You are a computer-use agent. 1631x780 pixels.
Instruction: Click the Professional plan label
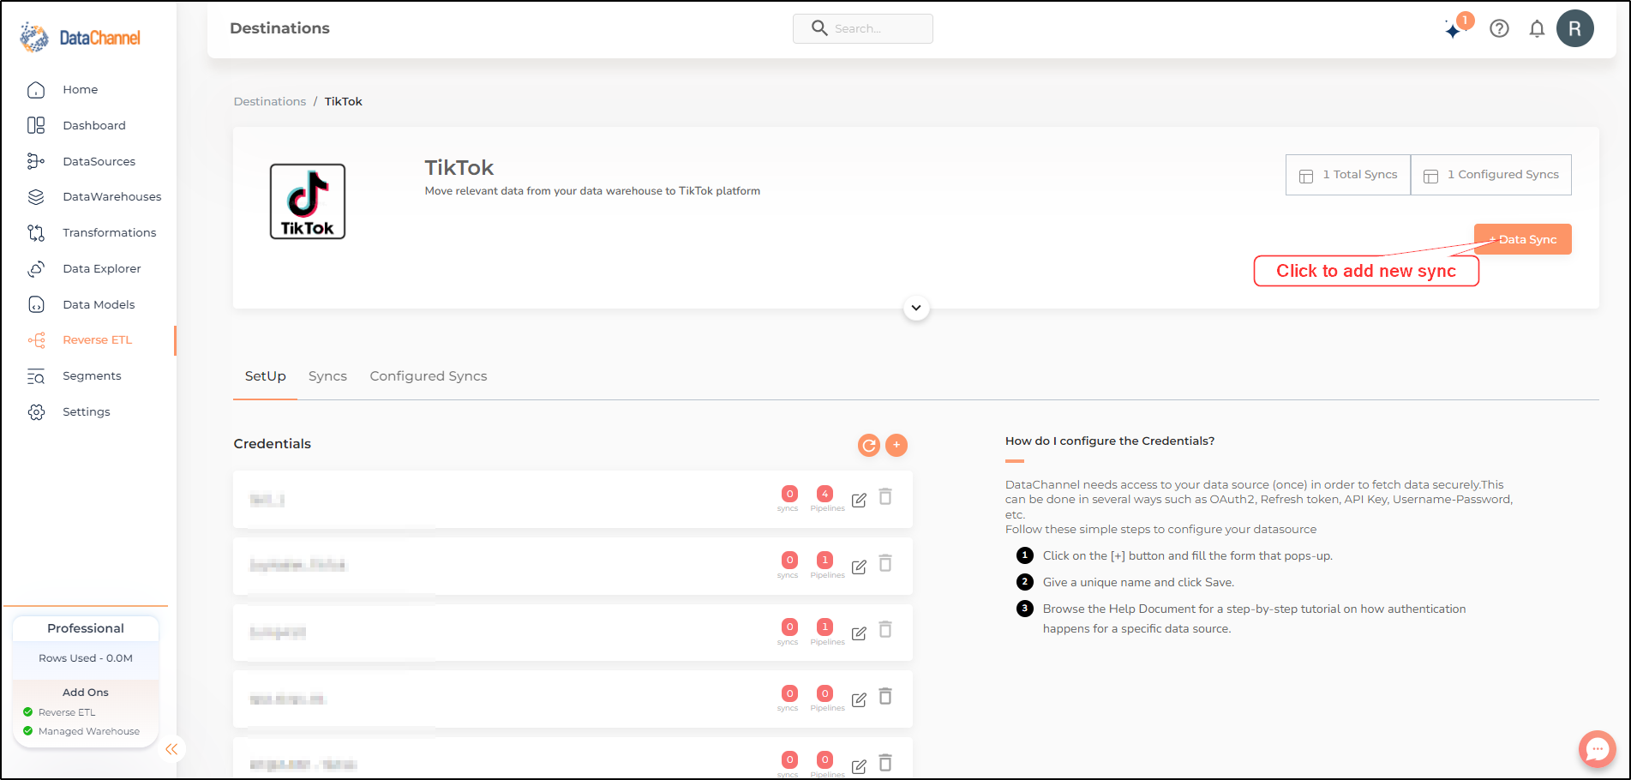click(x=86, y=628)
